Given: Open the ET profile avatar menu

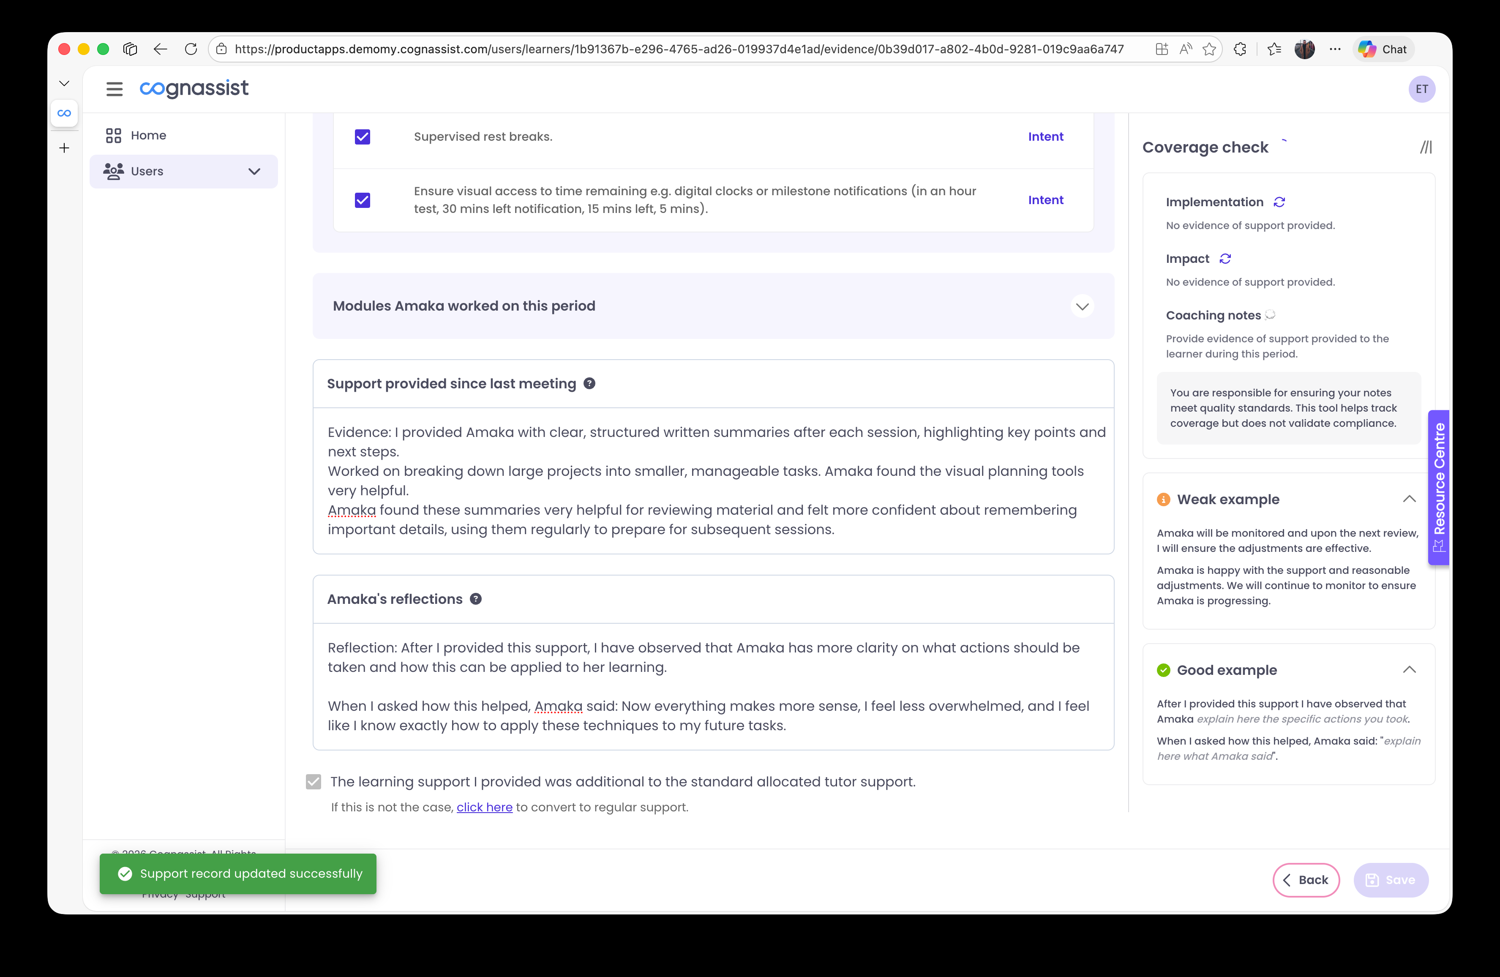Looking at the screenshot, I should (1422, 89).
